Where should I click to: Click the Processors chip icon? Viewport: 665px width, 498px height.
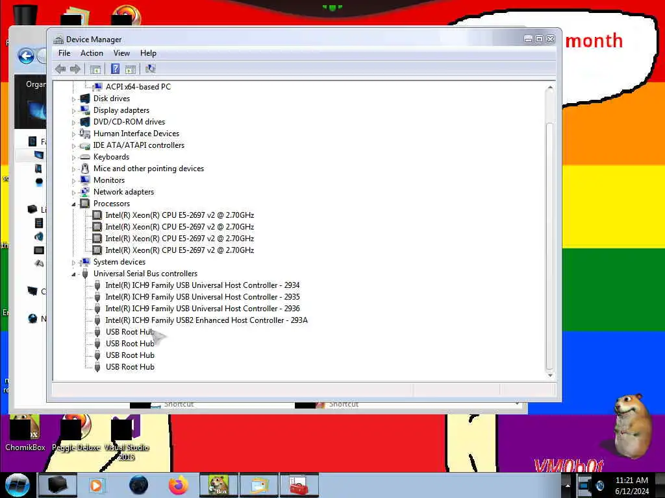[85, 204]
